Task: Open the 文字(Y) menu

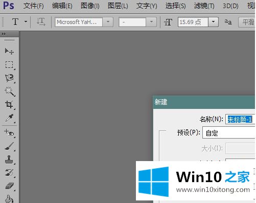Action: pyautogui.click(x=147, y=6)
